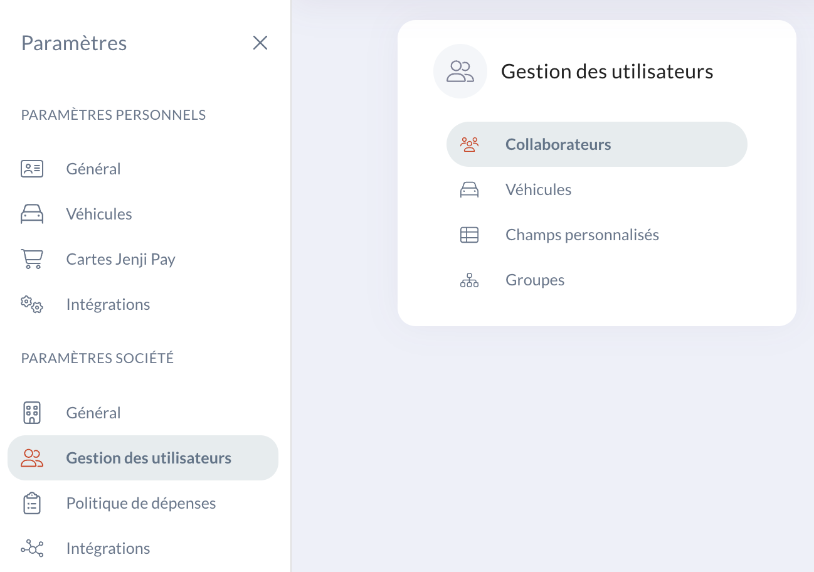Click the PARAMÈTRES SOCIÉTÉ section label

(97, 358)
